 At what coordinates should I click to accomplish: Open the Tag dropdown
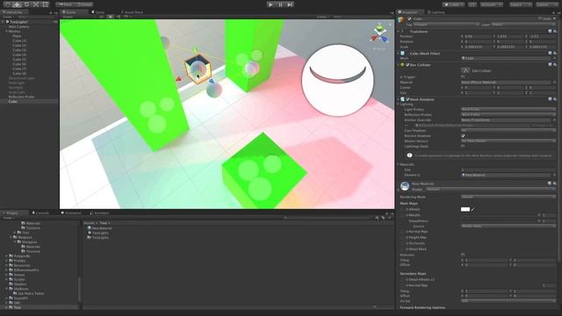coord(446,25)
